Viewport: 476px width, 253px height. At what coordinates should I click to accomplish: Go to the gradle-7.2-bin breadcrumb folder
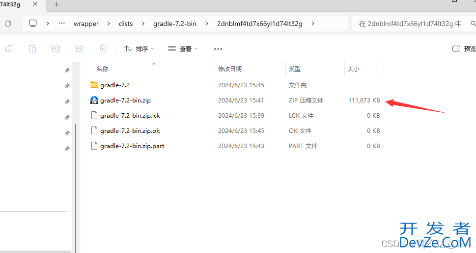(x=175, y=24)
